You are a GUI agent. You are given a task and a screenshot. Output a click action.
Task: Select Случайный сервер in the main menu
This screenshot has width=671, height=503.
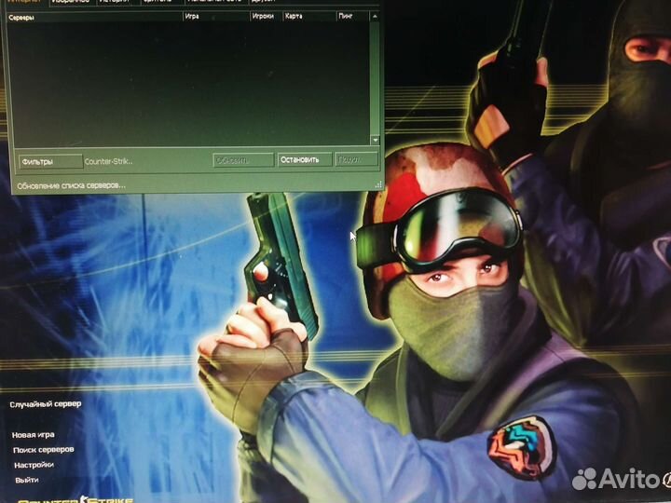click(46, 403)
